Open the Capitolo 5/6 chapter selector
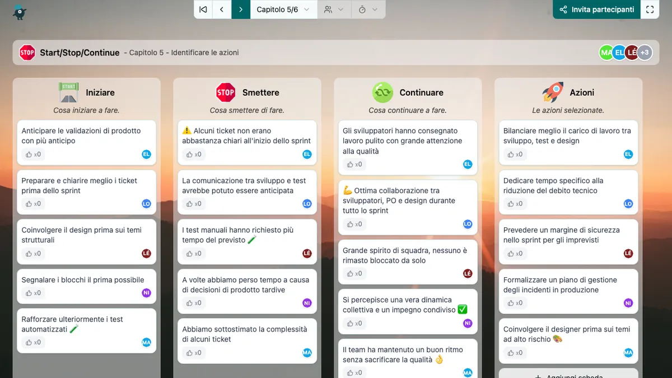Image resolution: width=672 pixels, height=378 pixels. click(x=283, y=10)
